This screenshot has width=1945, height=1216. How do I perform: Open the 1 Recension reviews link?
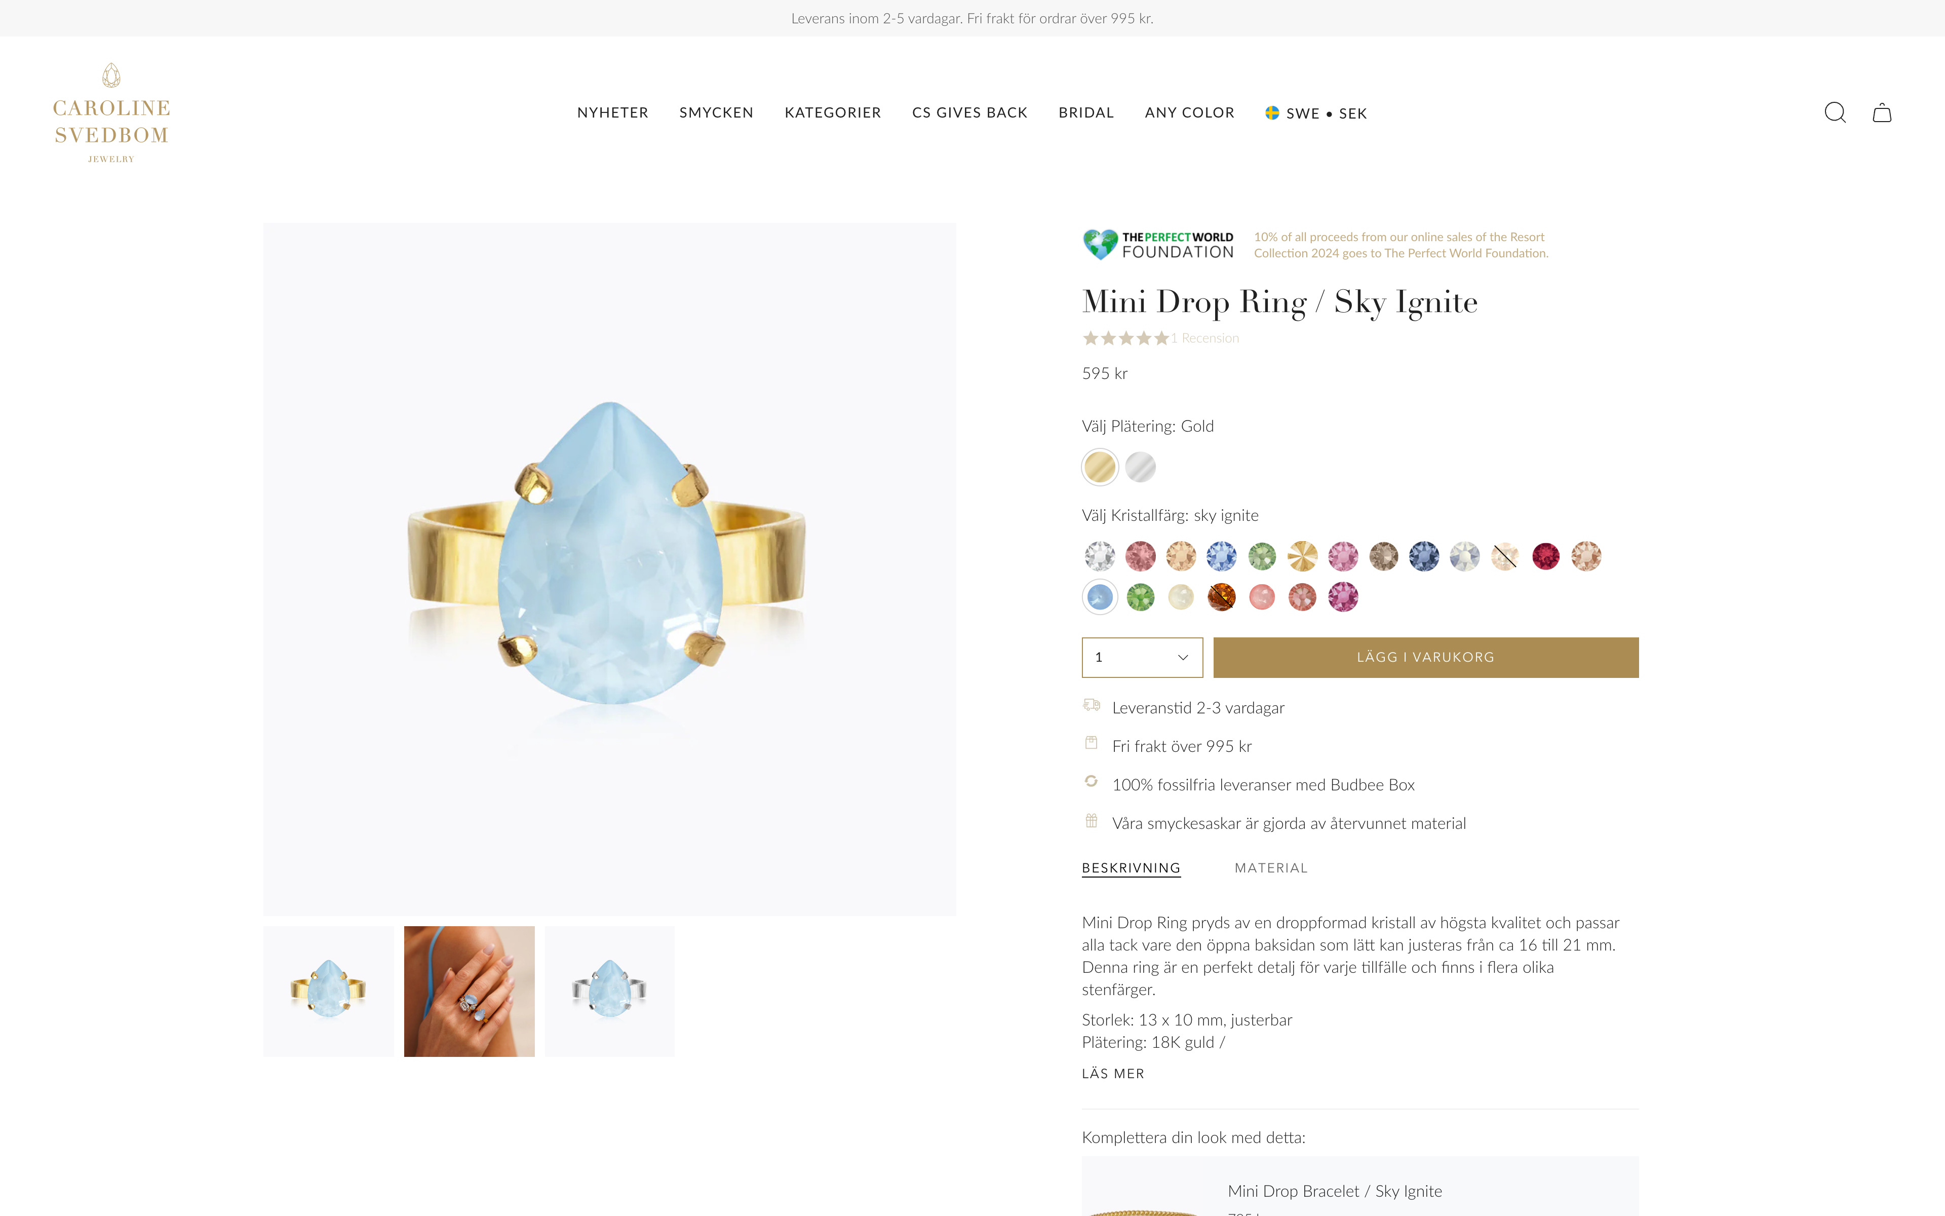pyautogui.click(x=1205, y=338)
